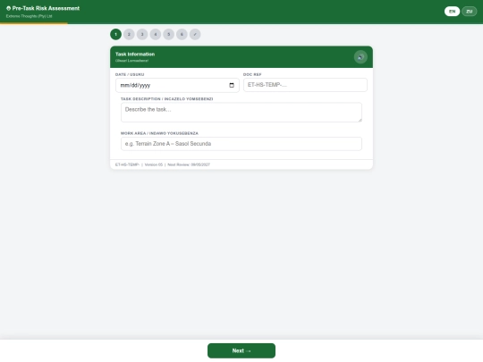Click the shield icon beside Pre-Task Risk Assessment
Screen dimensions: 483x362
coord(9,8)
